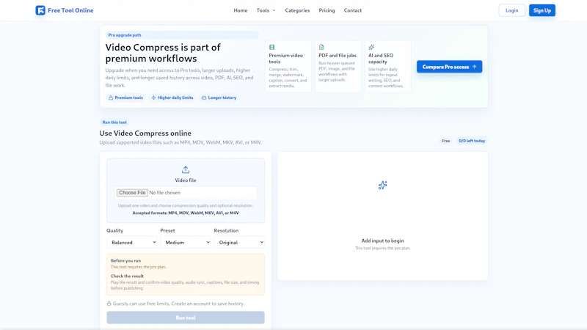Click the Sign Up button
Viewport: 587px width, 330px height.
point(542,10)
